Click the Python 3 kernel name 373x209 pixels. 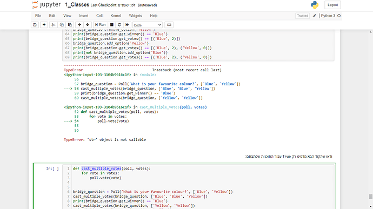(x=328, y=16)
